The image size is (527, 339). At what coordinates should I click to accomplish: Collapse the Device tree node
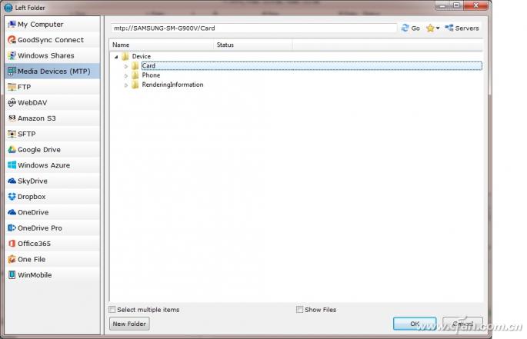point(116,56)
